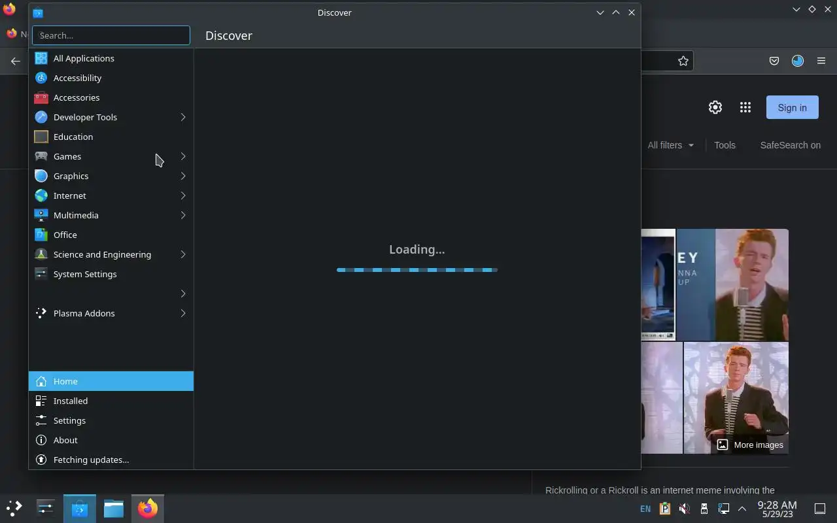Open the All Applications category
837x523 pixels.
click(111, 58)
